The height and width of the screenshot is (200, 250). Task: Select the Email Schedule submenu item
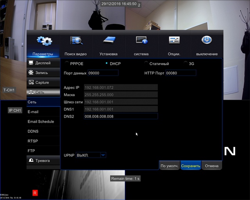click(x=43, y=121)
